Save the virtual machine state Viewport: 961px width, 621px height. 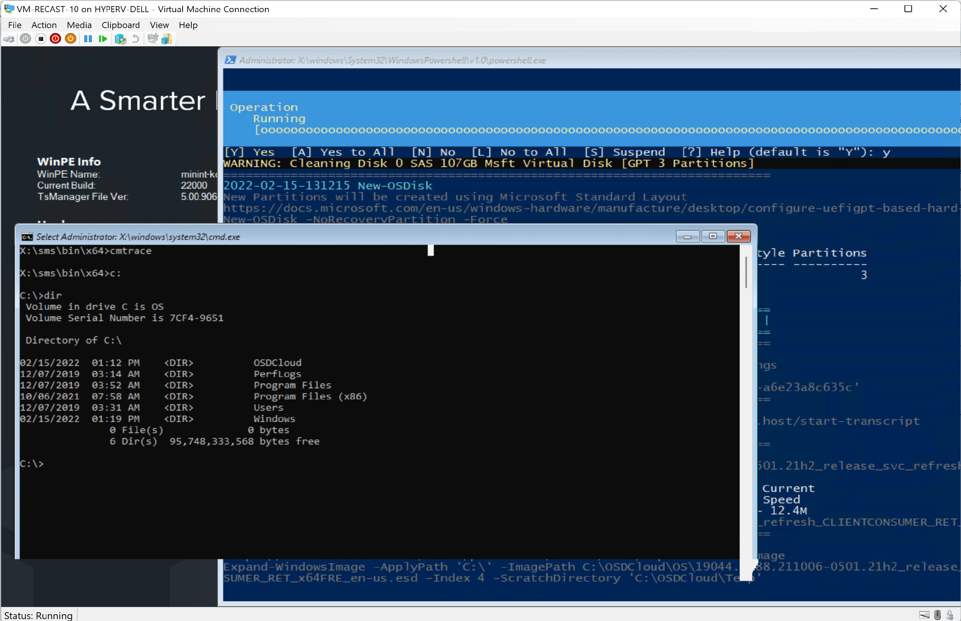click(71, 39)
